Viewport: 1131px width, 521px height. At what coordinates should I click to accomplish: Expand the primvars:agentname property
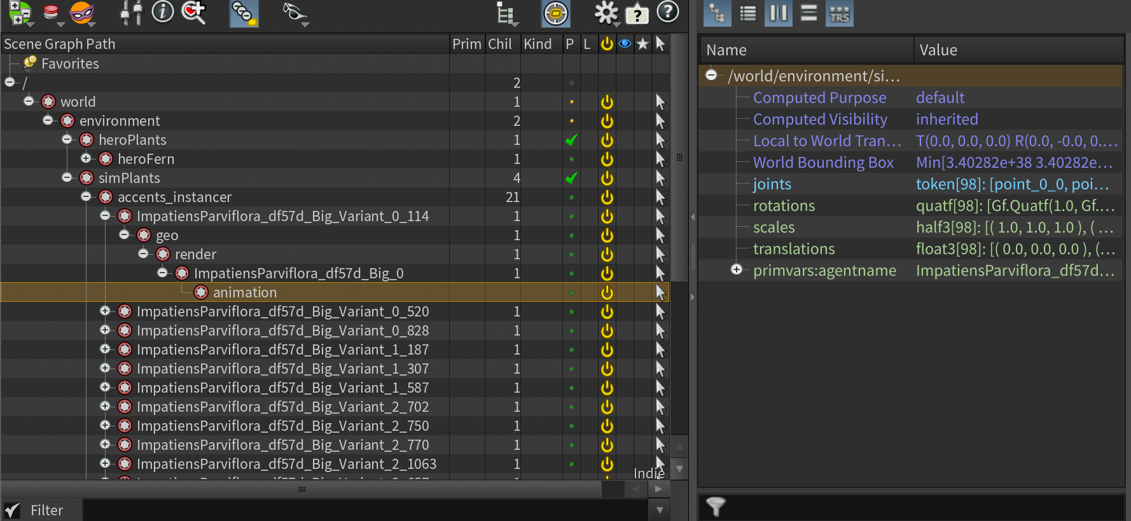click(736, 270)
